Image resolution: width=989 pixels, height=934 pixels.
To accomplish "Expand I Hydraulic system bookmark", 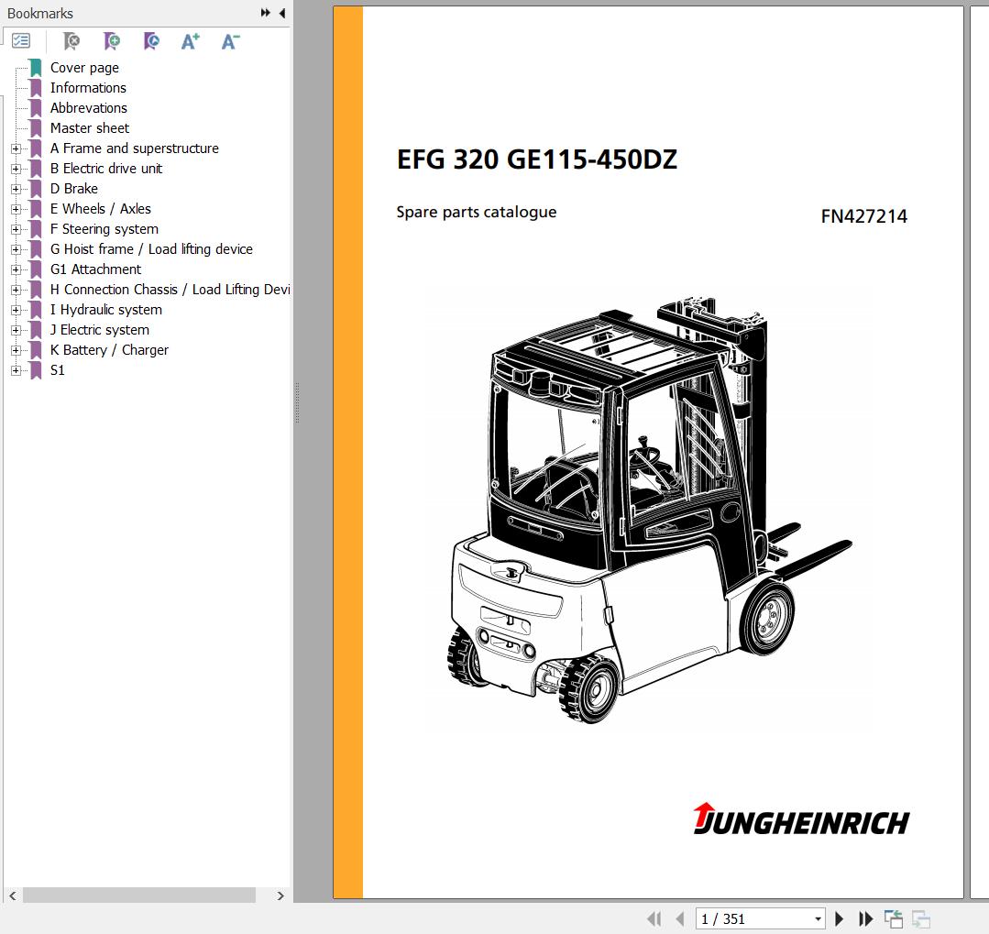I will pos(16,311).
